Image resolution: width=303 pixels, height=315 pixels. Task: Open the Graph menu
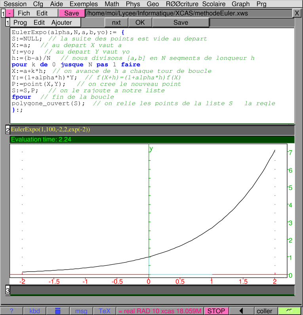(240, 4)
